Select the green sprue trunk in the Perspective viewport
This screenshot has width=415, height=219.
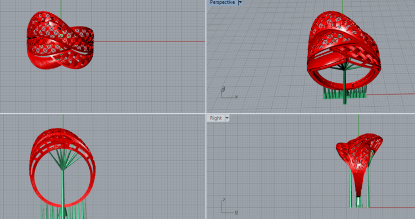point(345,85)
